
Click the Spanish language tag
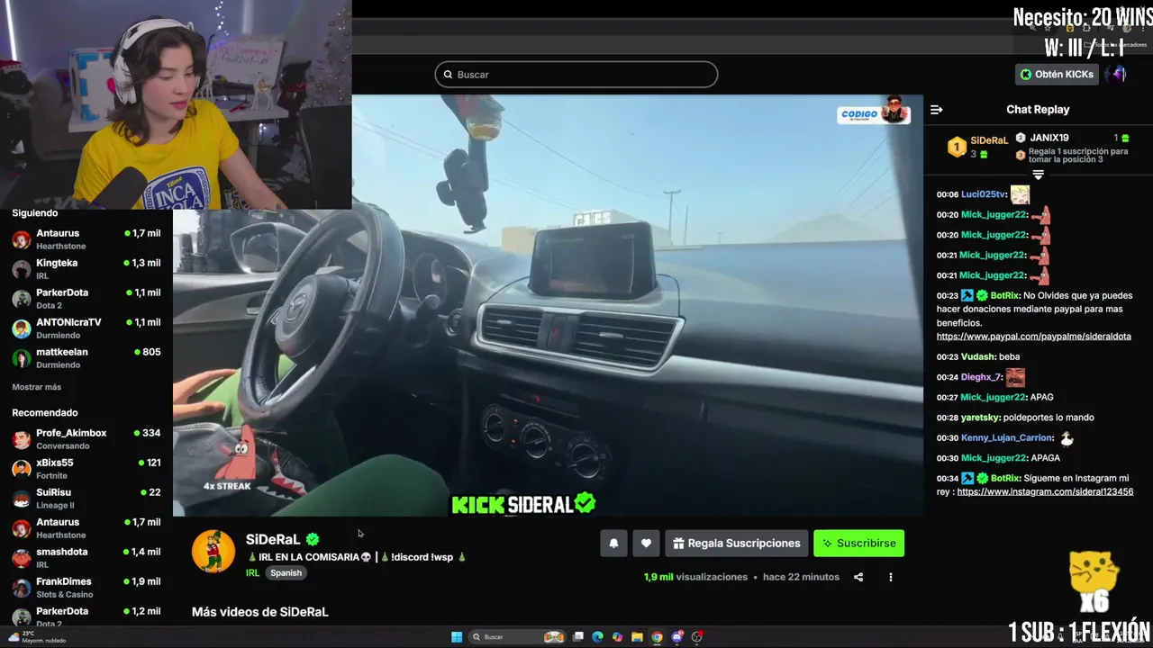click(286, 573)
